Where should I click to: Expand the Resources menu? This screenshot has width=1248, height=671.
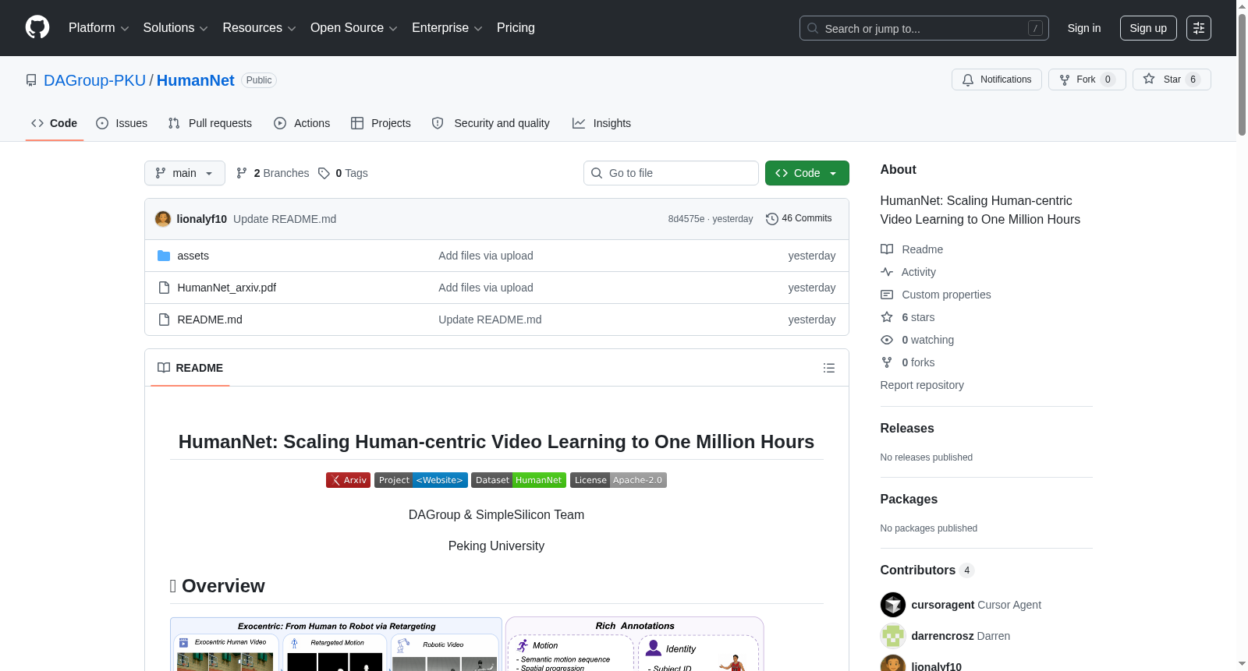(x=260, y=28)
